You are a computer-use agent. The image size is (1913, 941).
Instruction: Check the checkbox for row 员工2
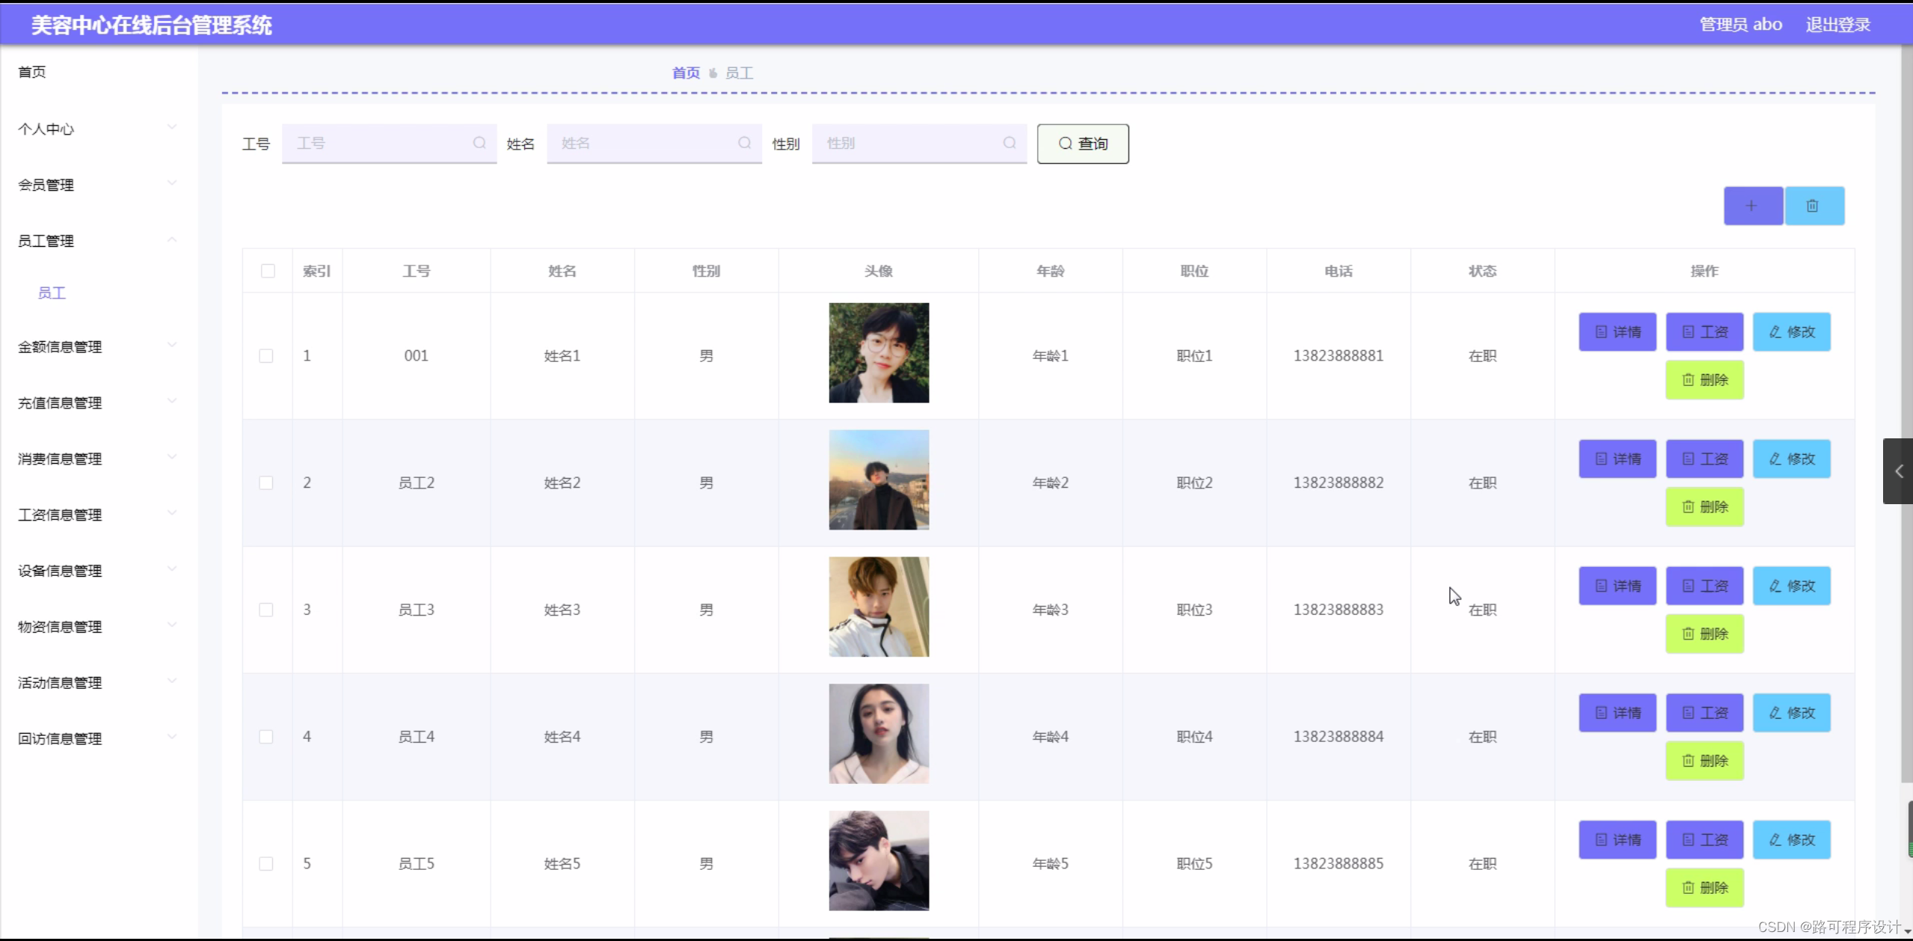pyautogui.click(x=266, y=482)
